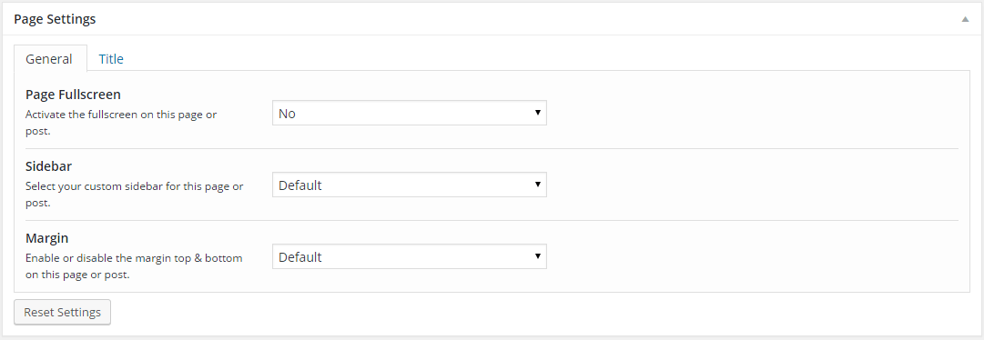Click the Page Fullscreen option label
The height and width of the screenshot is (340, 984).
(73, 95)
